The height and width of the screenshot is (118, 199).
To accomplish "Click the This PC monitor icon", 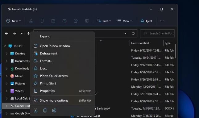I will [10, 46].
